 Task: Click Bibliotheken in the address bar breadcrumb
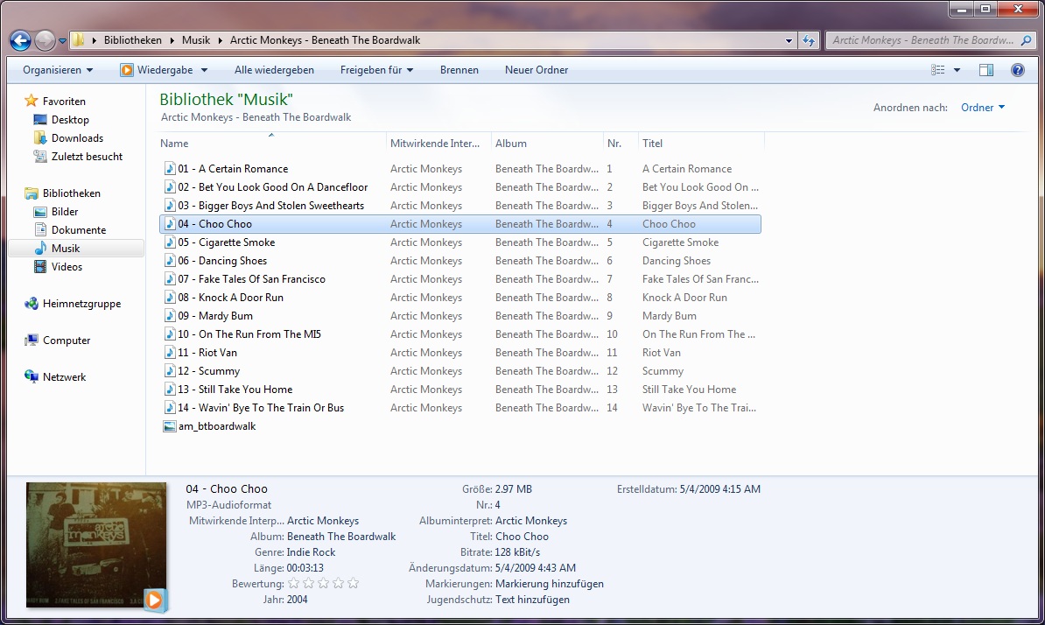pos(133,40)
